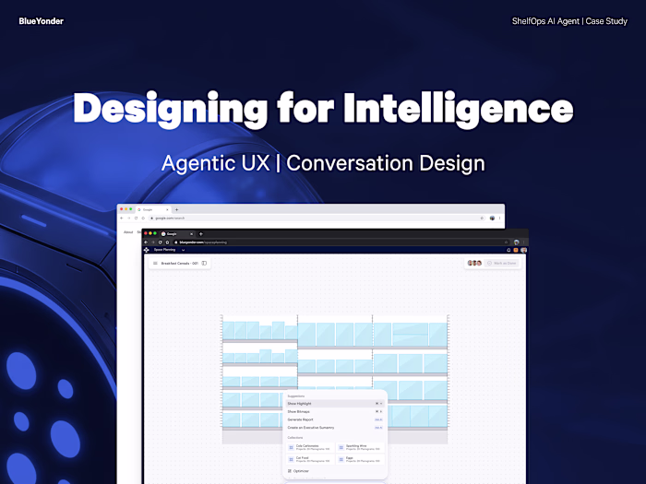Open the Sparkling Wine collection card
The width and height of the screenshot is (646, 484).
361,447
